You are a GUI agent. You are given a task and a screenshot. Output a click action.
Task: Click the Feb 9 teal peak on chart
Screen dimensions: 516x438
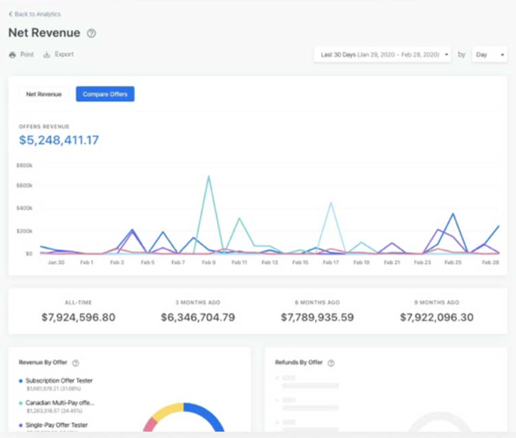(209, 176)
